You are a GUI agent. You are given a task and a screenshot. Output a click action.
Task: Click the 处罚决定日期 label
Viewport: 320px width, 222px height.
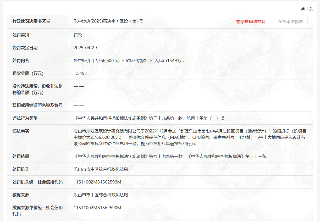25,48
